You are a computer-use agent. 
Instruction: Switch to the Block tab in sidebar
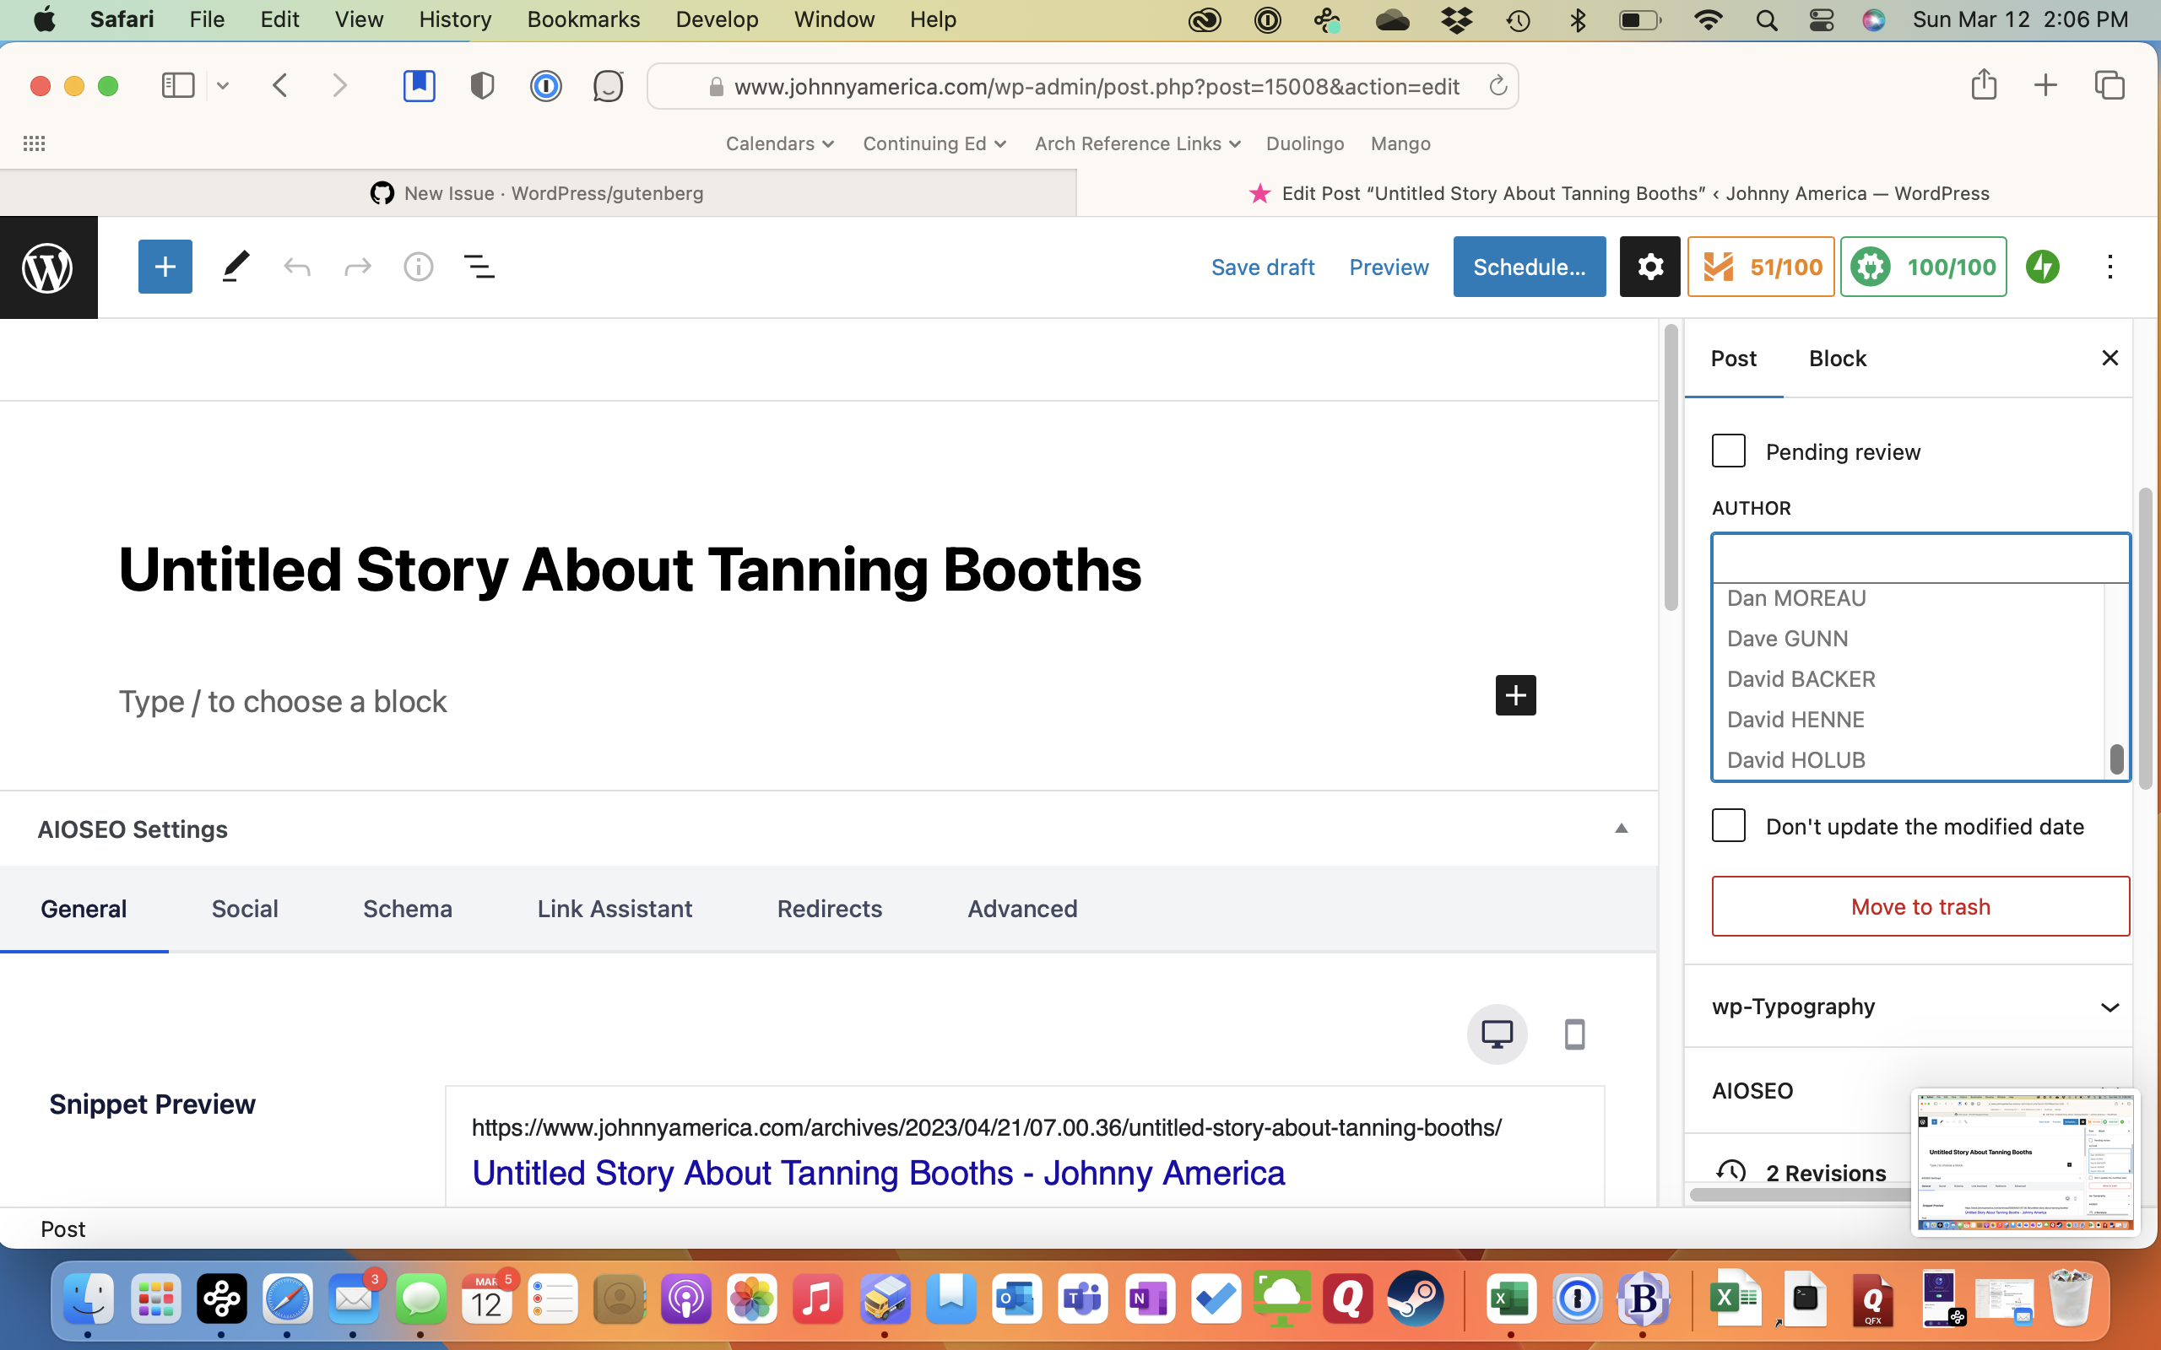coord(1837,358)
